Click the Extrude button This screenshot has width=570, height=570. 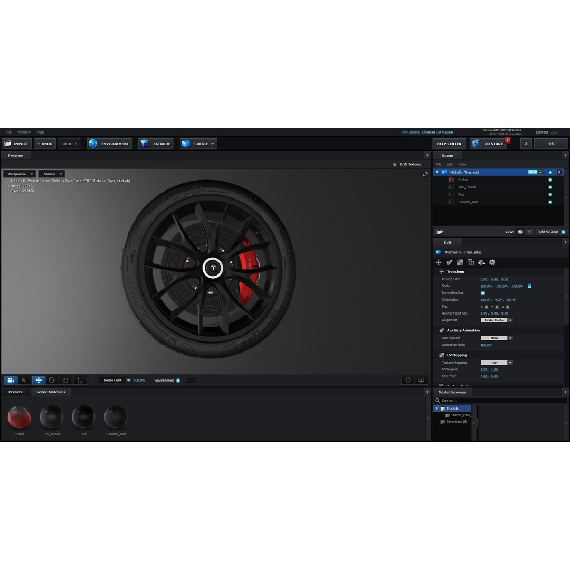click(x=156, y=144)
